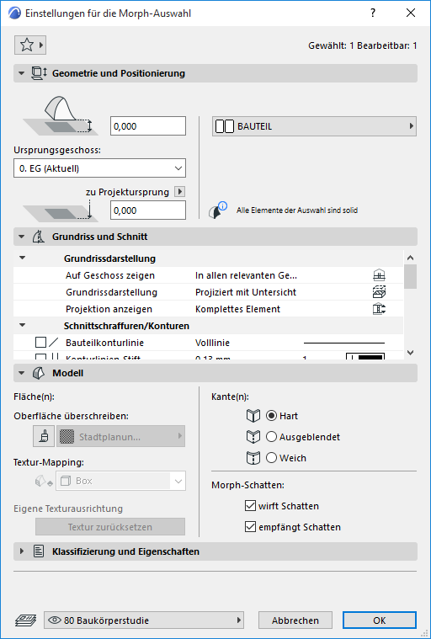Image resolution: width=431 pixels, height=639 pixels.
Task: Expand the Klassifizierung und Eigenschaften panel
Action: tap(22, 551)
